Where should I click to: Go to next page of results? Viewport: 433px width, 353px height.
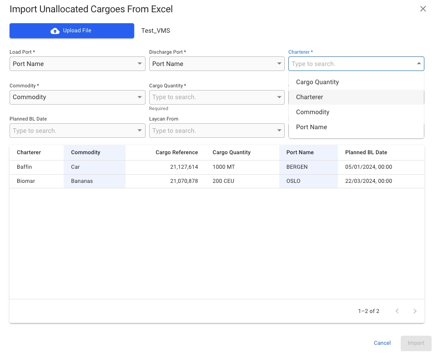point(414,311)
